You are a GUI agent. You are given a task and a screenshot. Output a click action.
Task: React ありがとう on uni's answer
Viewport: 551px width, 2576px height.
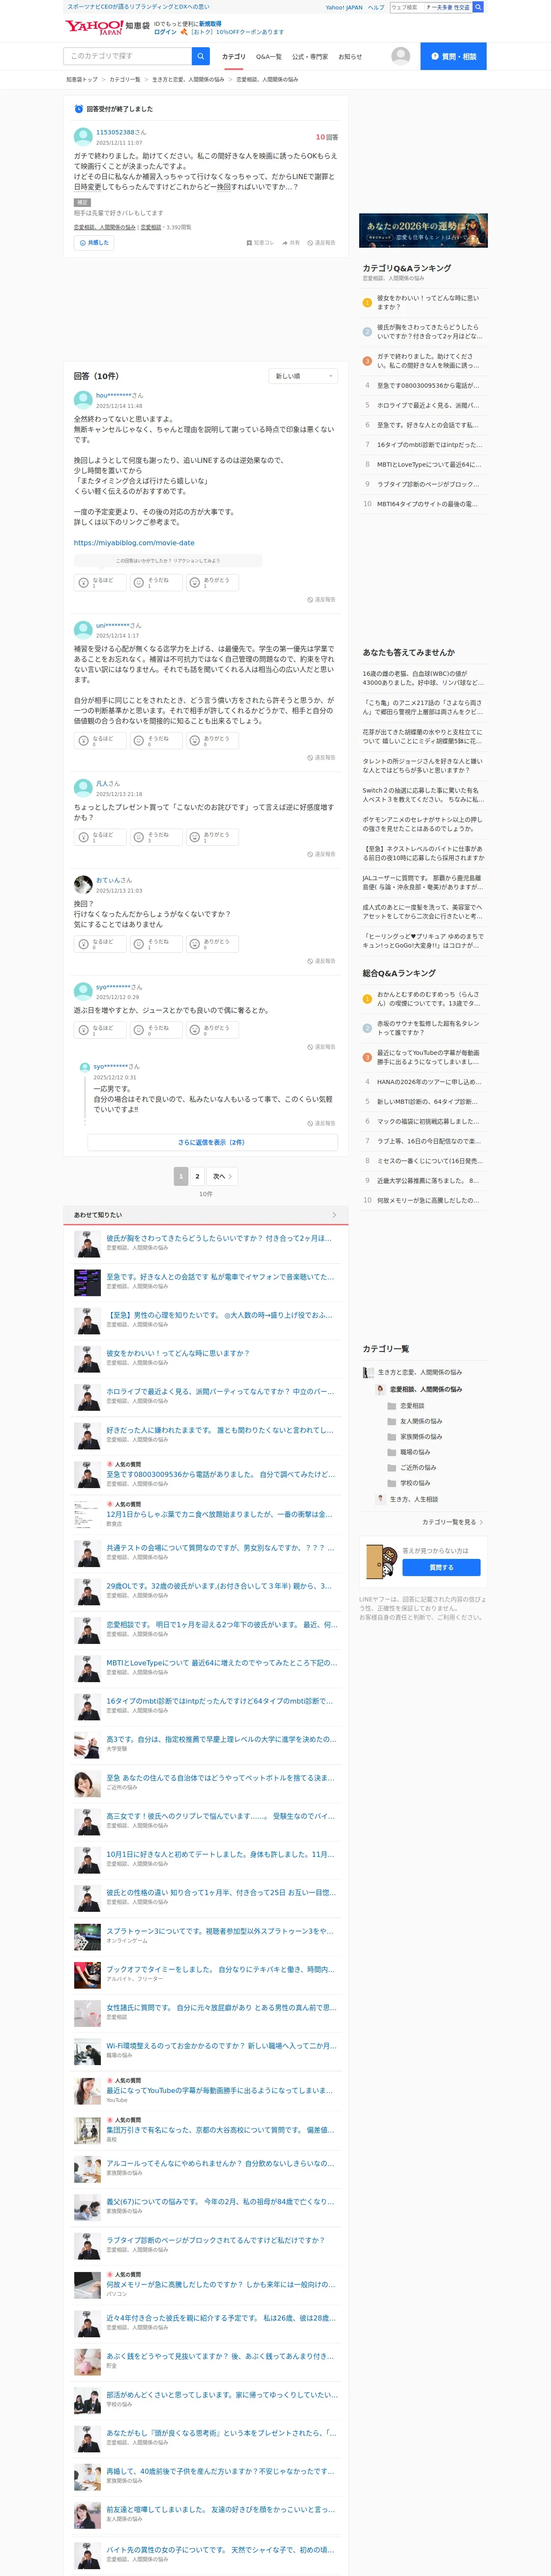point(212,741)
